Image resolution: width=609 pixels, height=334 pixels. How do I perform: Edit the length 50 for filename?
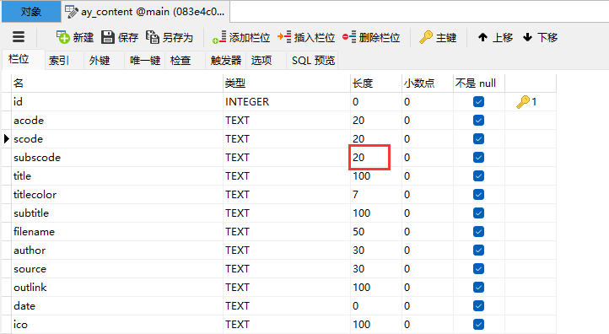coord(376,231)
